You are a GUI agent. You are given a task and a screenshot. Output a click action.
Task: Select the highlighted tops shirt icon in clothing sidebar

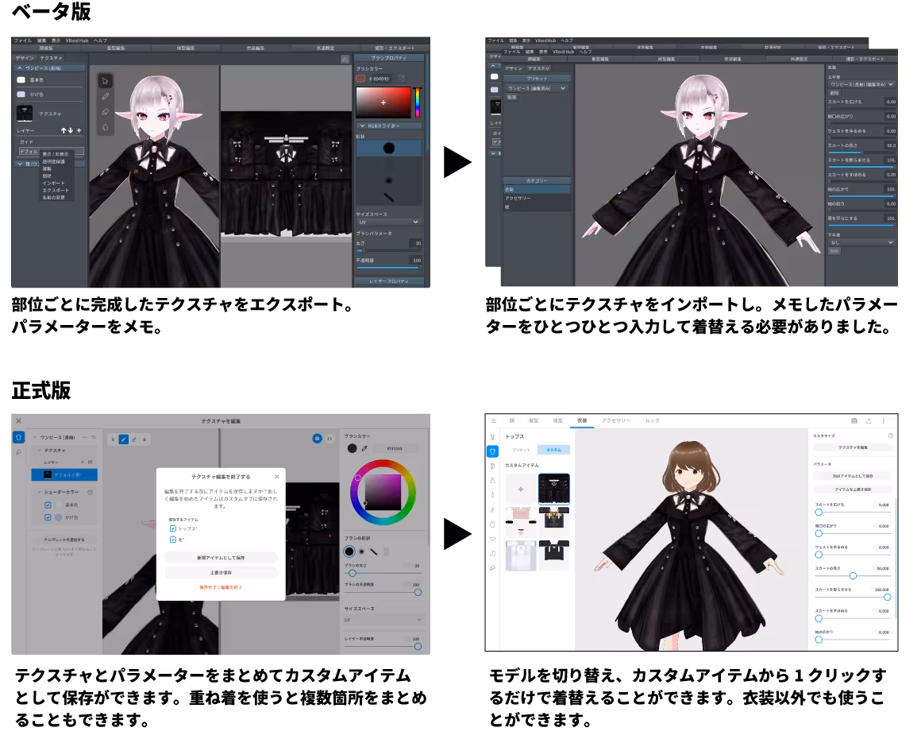pos(493,451)
